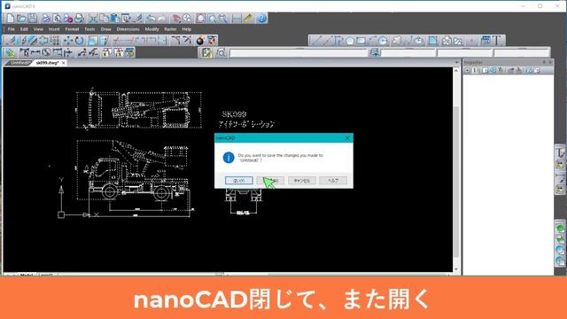Image resolution: width=567 pixels, height=319 pixels.
Task: Click the Polygon draw tool icon
Action: click(350, 41)
